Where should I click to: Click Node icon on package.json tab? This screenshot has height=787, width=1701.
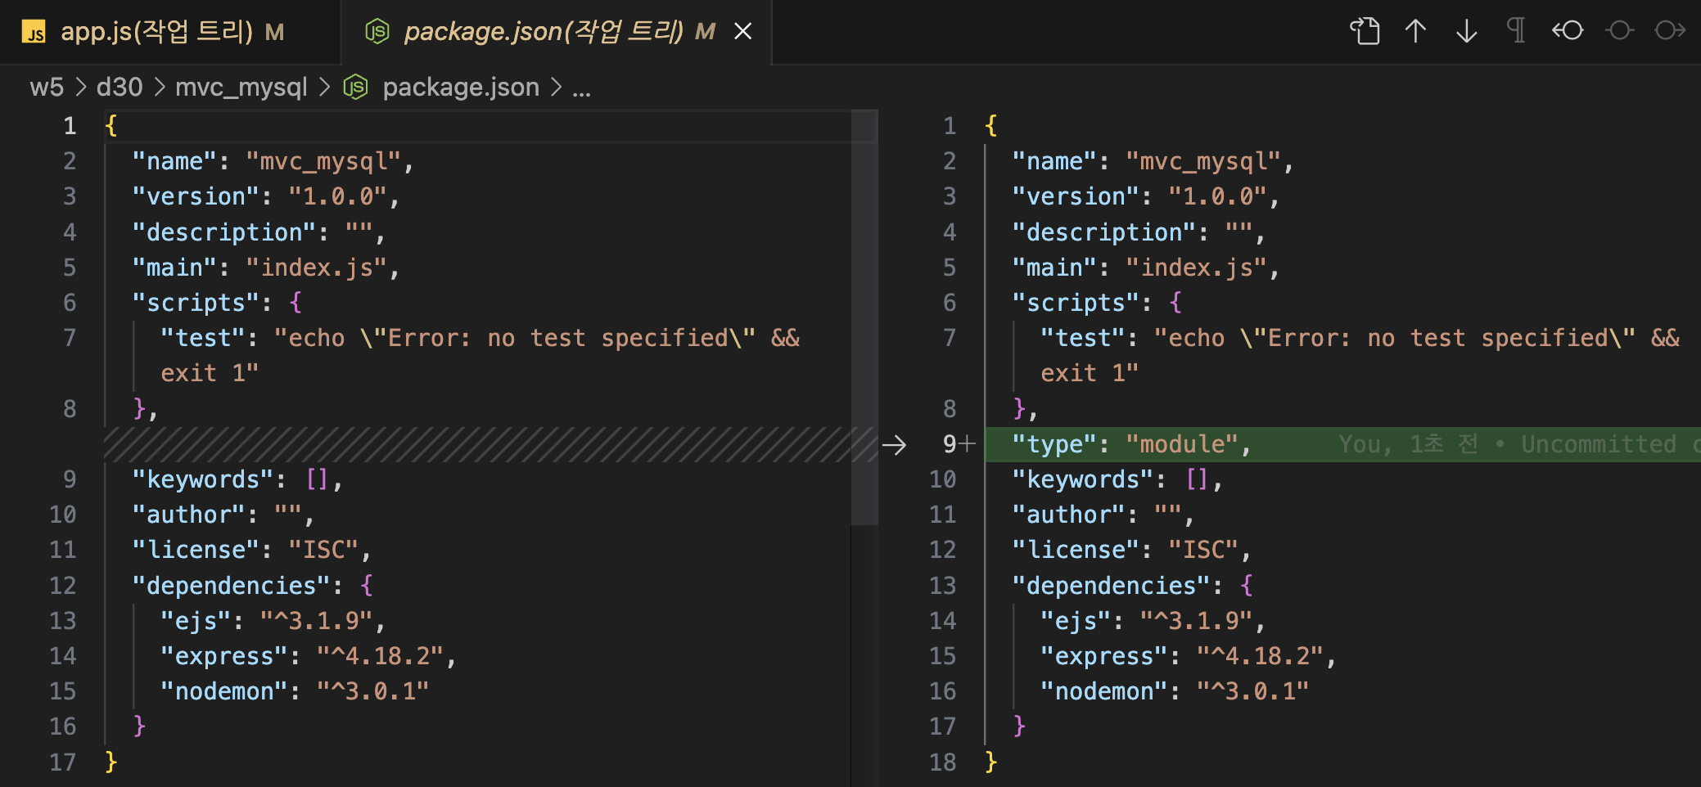coord(377,32)
